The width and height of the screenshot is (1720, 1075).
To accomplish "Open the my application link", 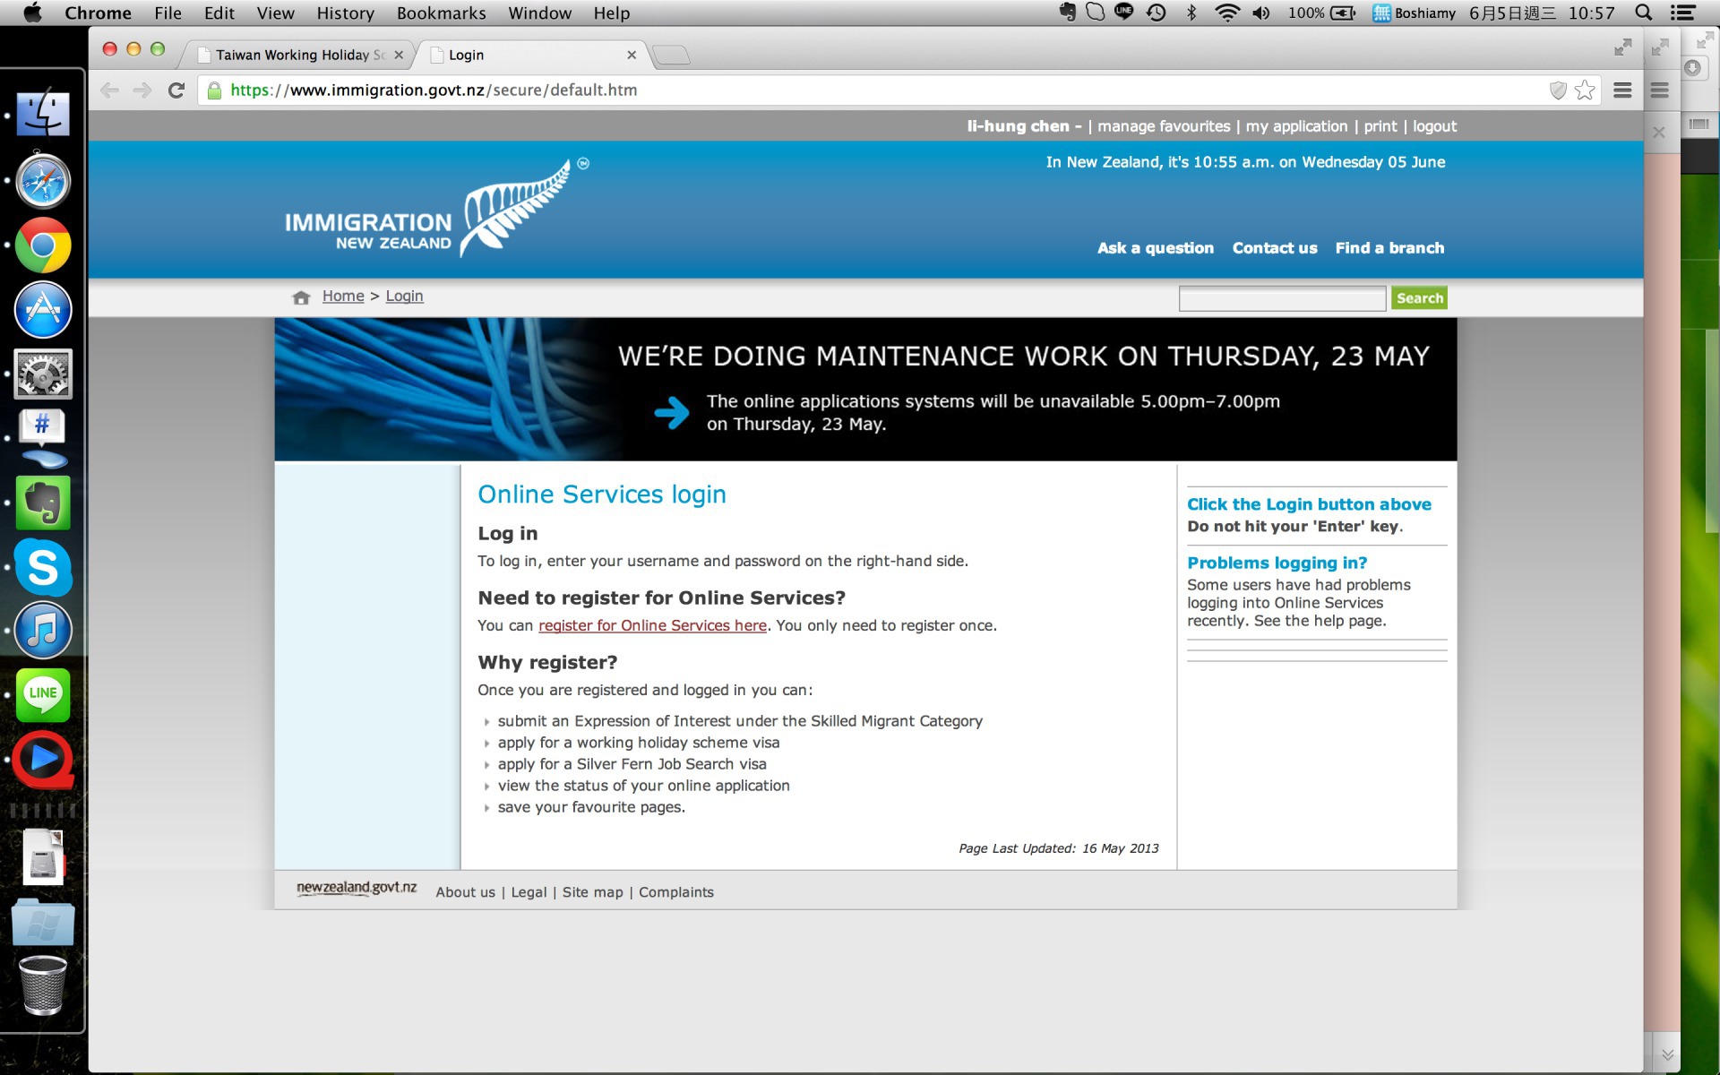I will [x=1296, y=126].
